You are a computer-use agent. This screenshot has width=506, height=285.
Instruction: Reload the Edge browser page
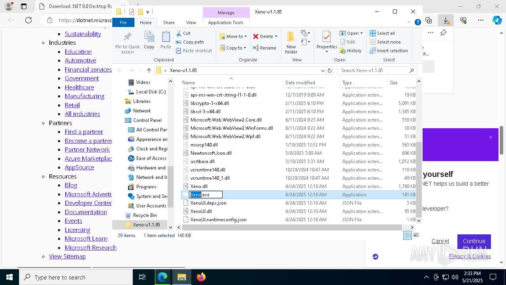28,20
